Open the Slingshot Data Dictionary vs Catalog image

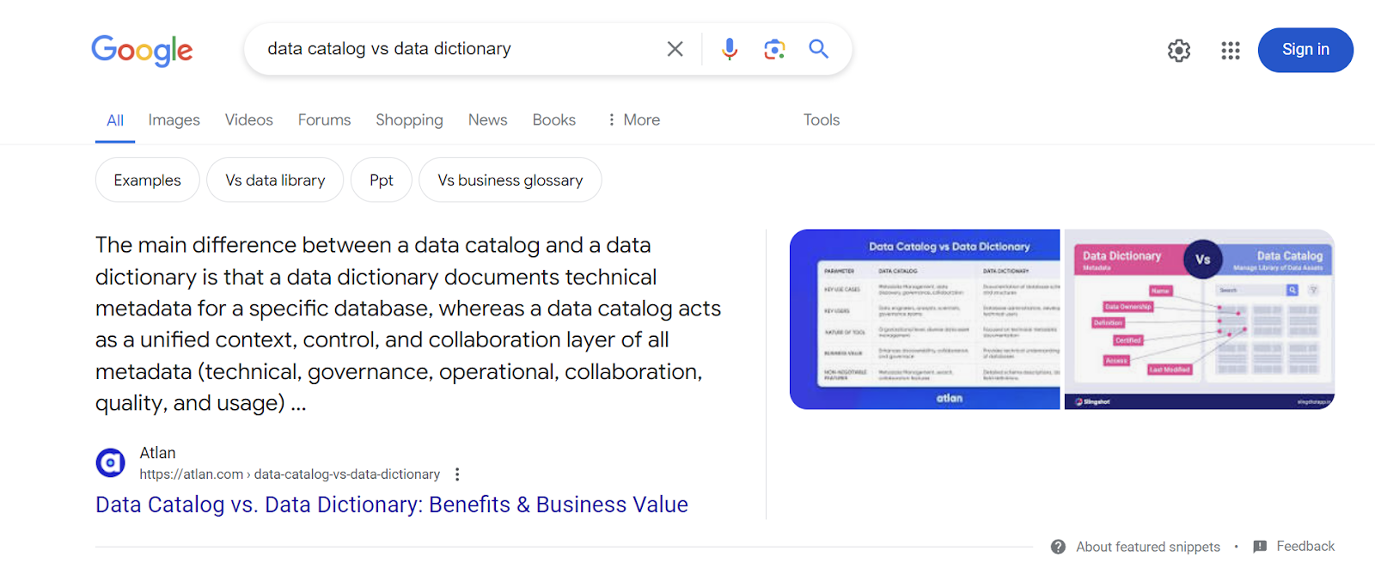[1200, 319]
